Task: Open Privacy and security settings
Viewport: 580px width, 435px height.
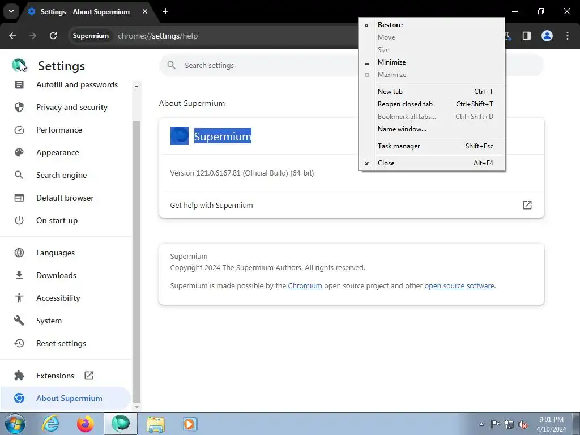Action: pos(66,107)
